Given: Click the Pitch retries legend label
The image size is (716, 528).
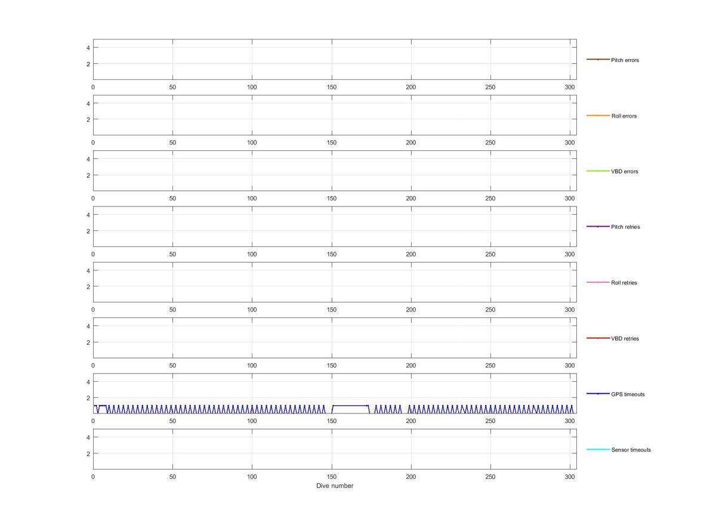Looking at the screenshot, I should 625,227.
